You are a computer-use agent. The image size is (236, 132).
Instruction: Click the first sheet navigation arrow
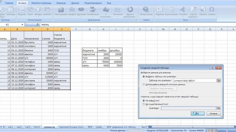click(1, 127)
